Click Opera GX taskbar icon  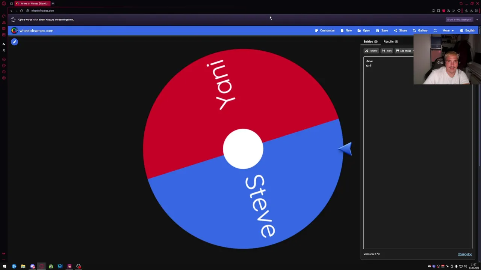pyautogui.click(x=42, y=266)
